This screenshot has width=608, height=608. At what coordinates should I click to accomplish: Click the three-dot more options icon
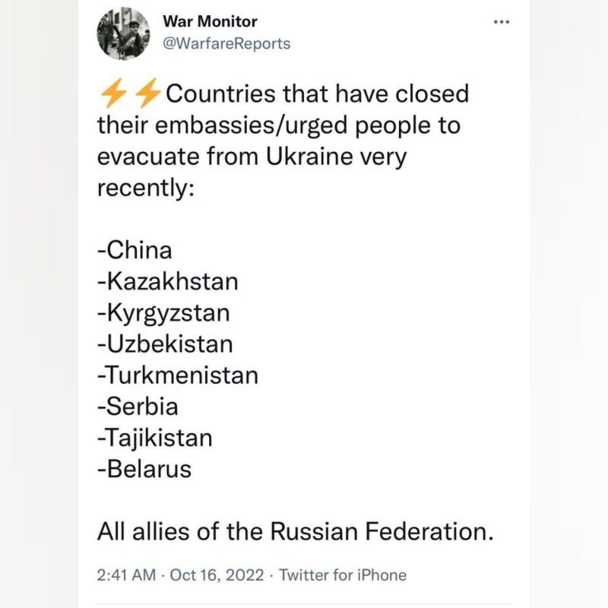[x=502, y=22]
